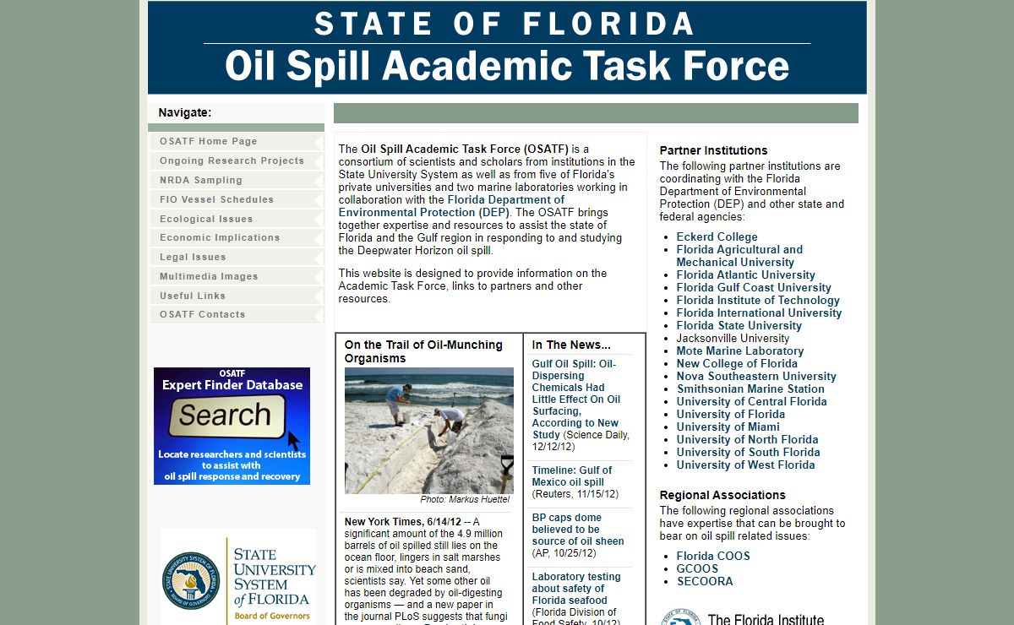Select FIO Vessel Schedules menu item
Screen dimensions: 1014x625
tap(237, 199)
